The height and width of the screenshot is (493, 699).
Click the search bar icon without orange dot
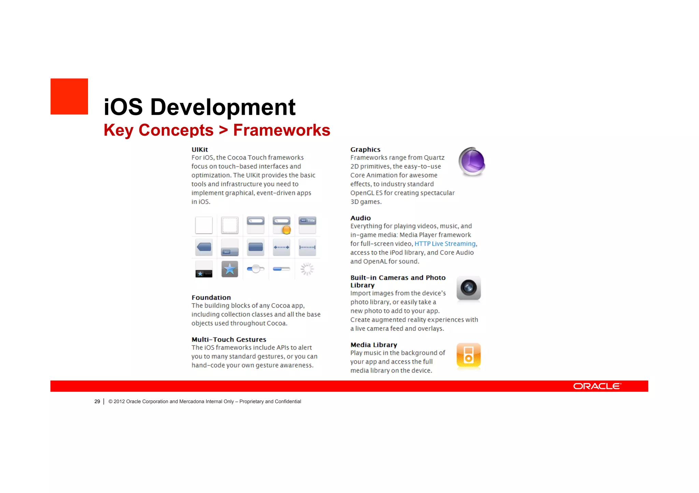coord(256,225)
